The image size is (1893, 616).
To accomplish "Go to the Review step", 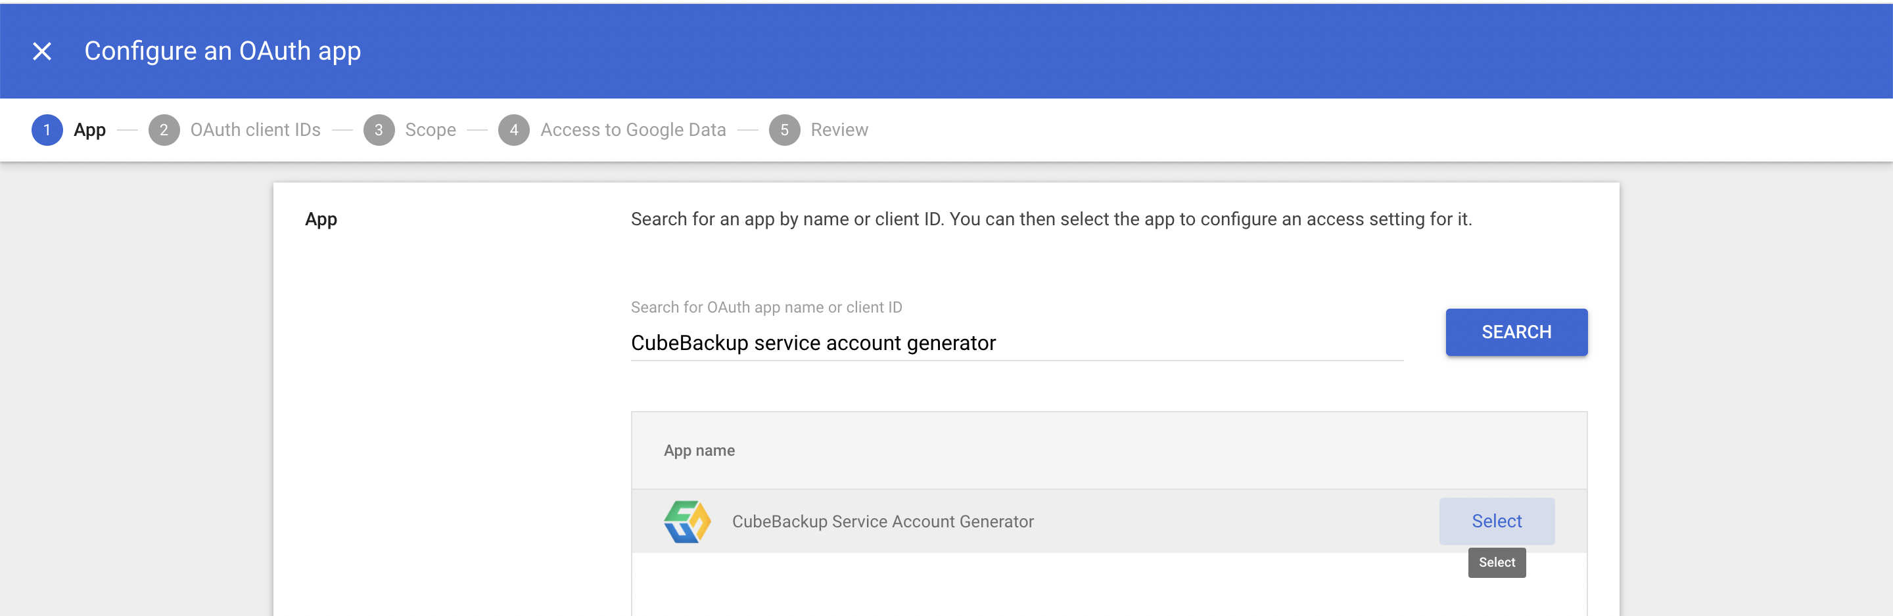I will coord(839,130).
